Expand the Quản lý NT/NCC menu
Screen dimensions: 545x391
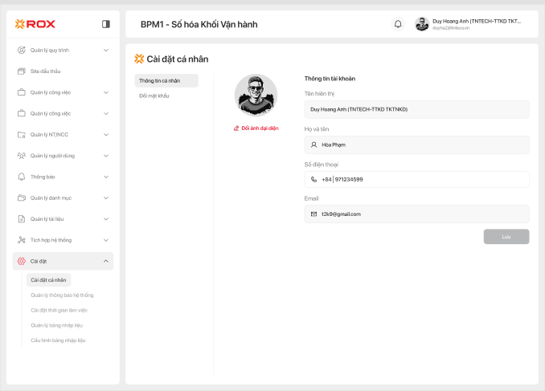click(106, 134)
